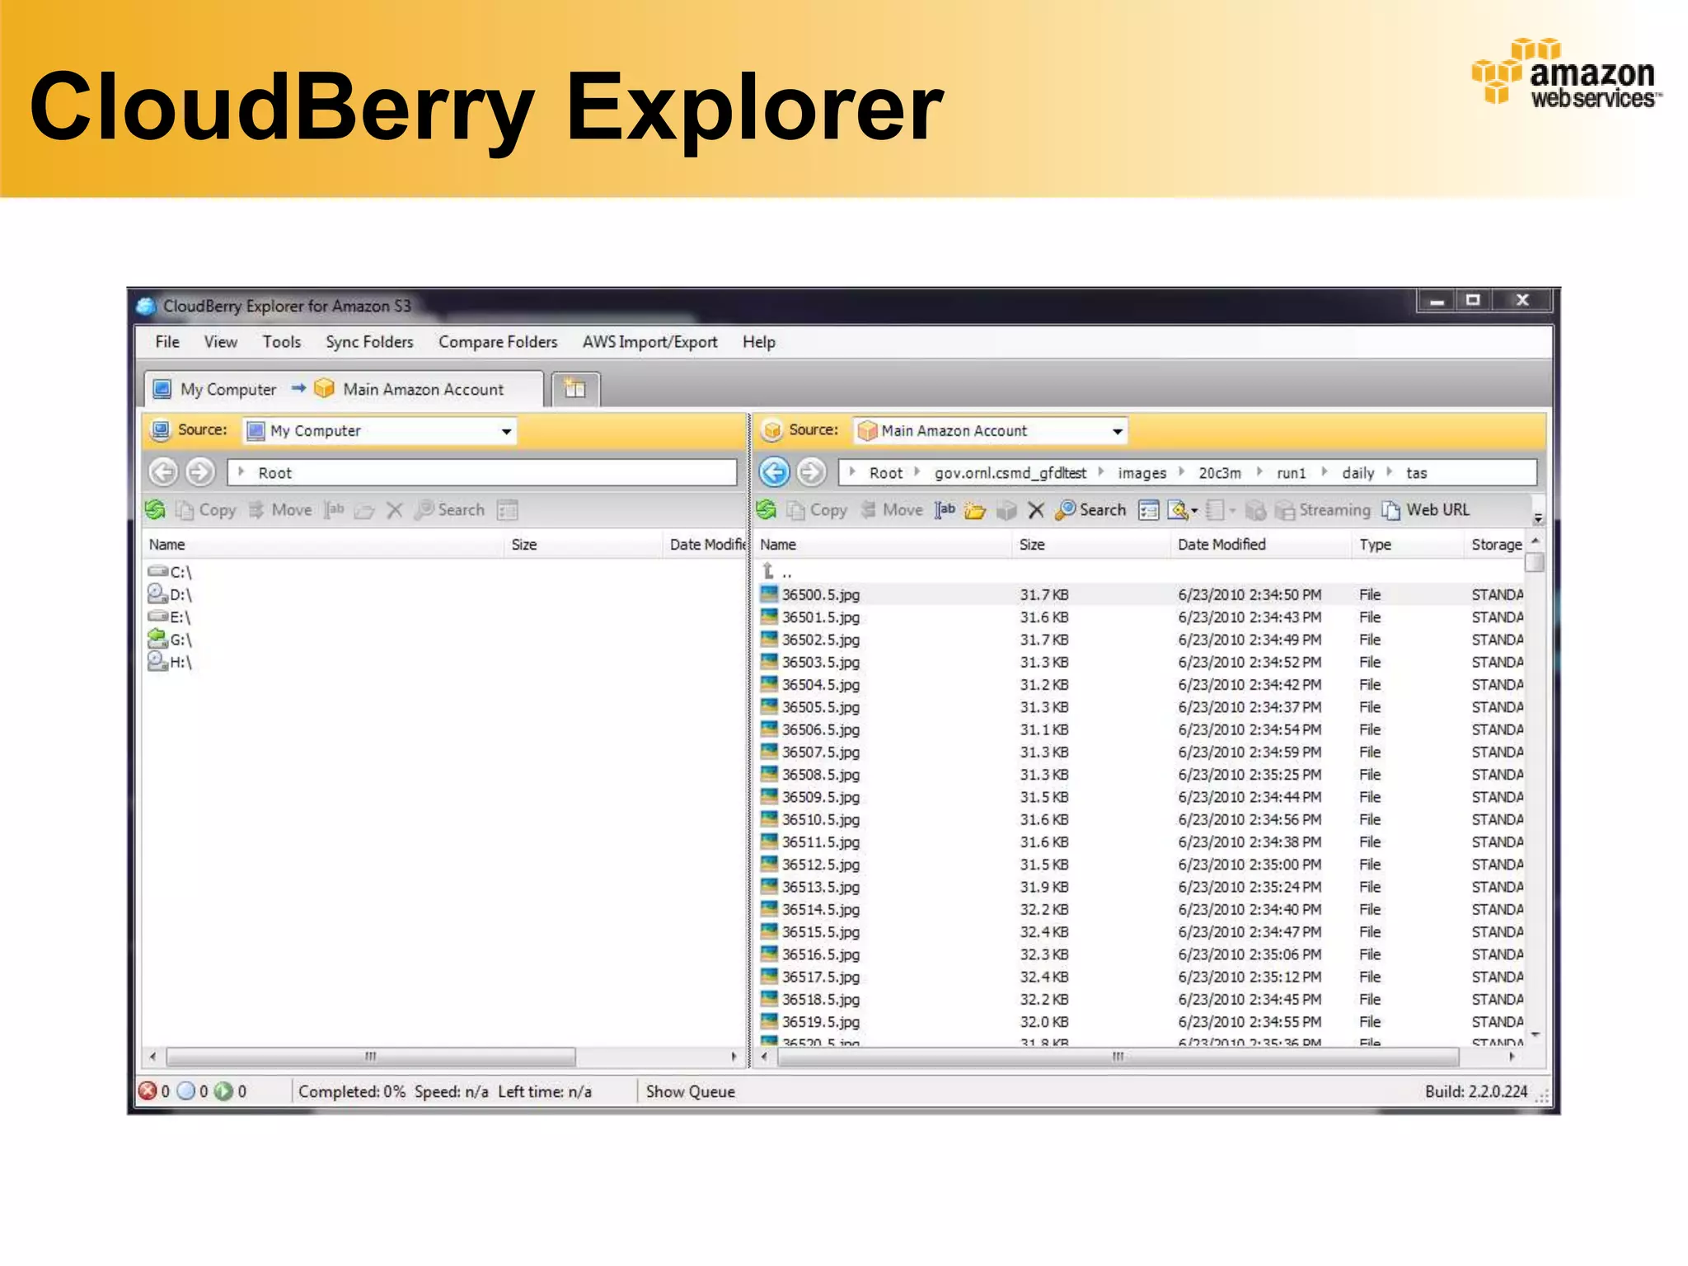Click the Streaming icon in the toolbar

click(1285, 511)
